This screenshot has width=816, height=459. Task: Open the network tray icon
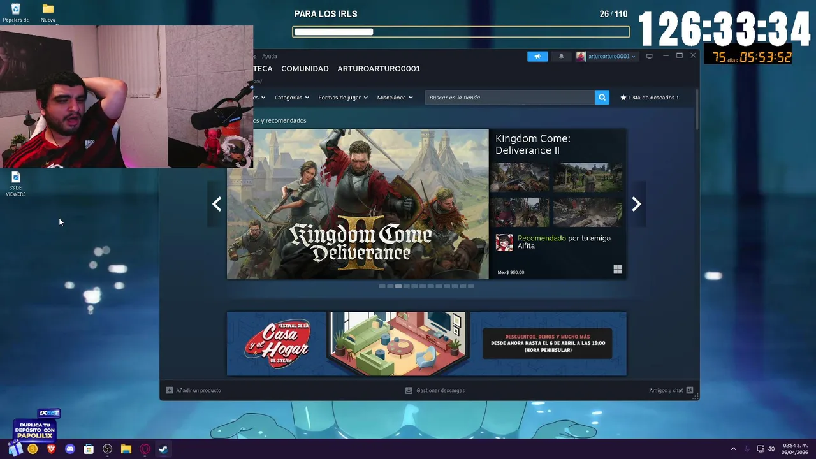(761, 449)
